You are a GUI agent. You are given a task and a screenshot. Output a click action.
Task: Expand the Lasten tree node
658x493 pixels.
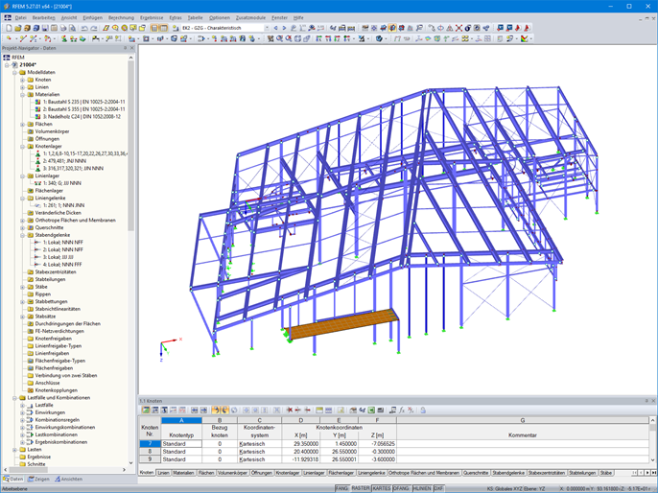[14, 450]
